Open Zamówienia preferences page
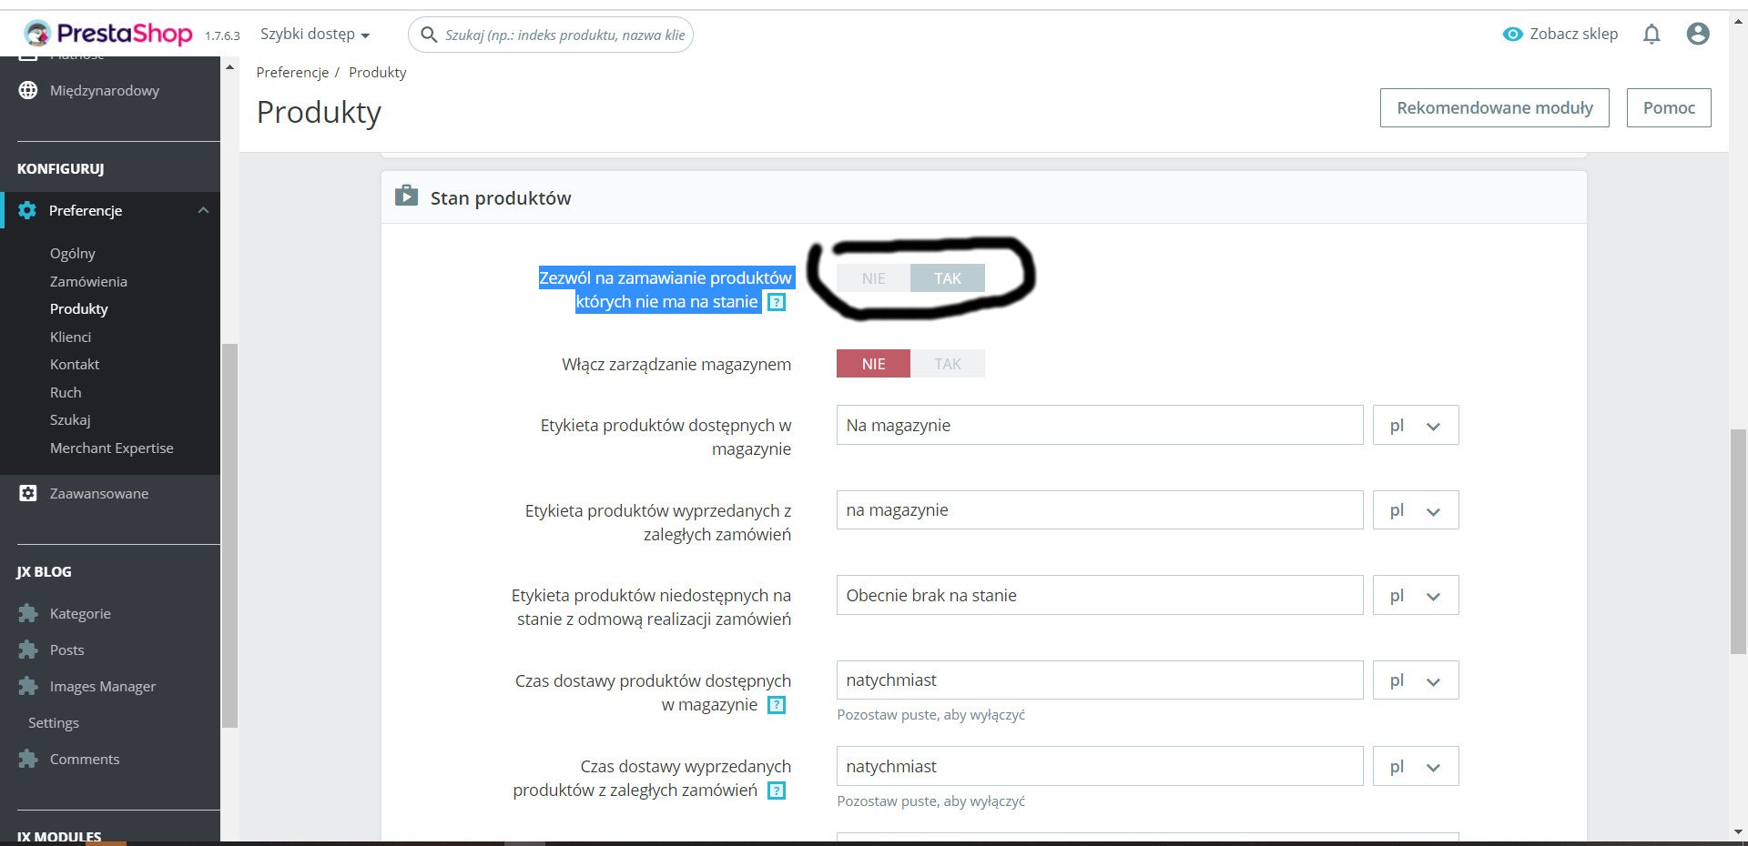Image resolution: width=1748 pixels, height=846 pixels. (x=88, y=281)
